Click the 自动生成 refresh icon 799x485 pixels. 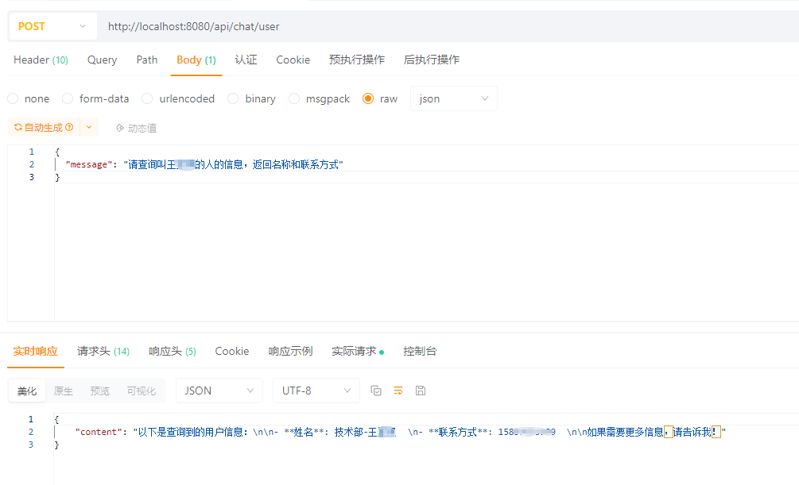click(x=17, y=127)
